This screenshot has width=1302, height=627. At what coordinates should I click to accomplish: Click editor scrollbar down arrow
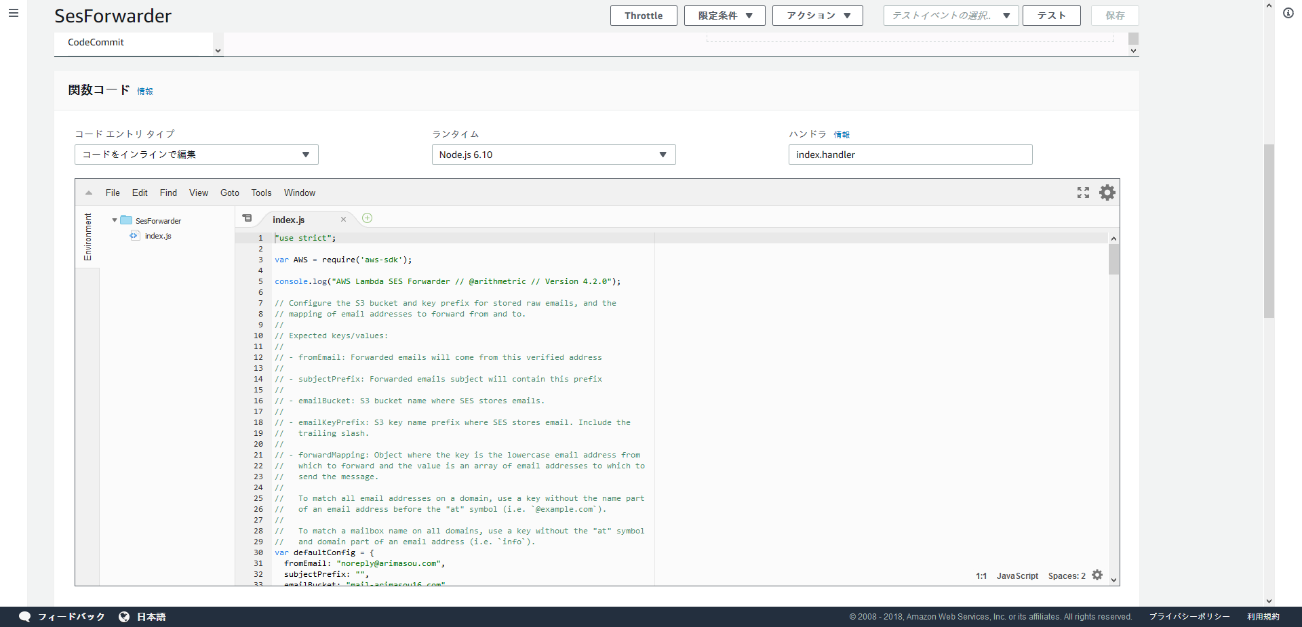click(x=1113, y=580)
